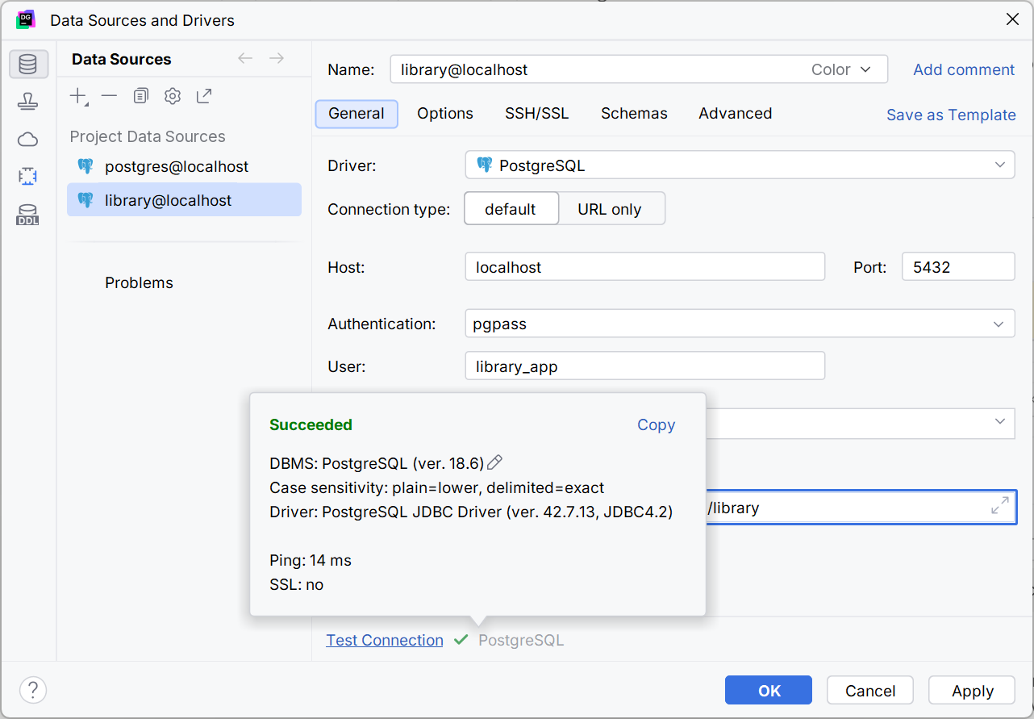1034x719 pixels.
Task: Switch to the Options tab
Action: [x=445, y=114]
